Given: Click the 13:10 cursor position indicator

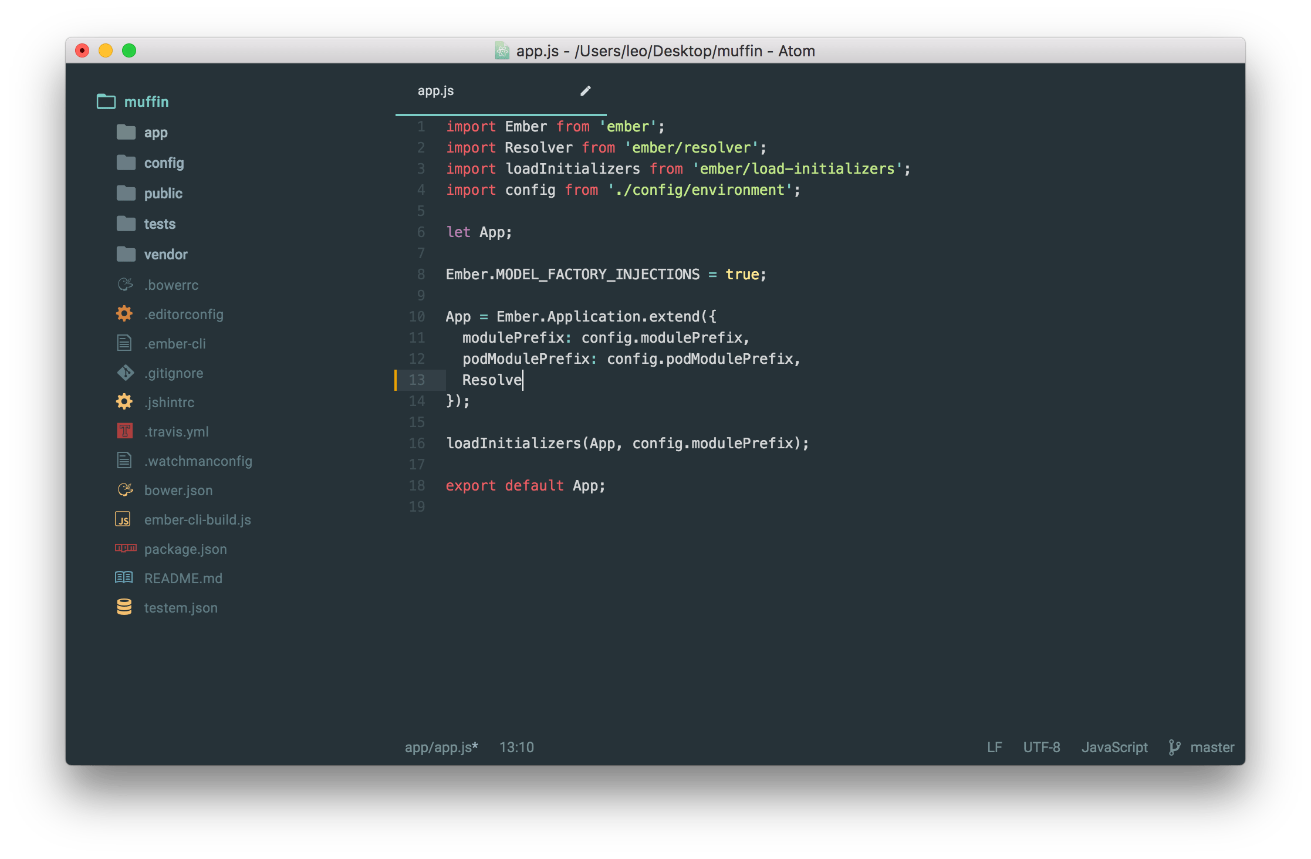Looking at the screenshot, I should (x=516, y=747).
